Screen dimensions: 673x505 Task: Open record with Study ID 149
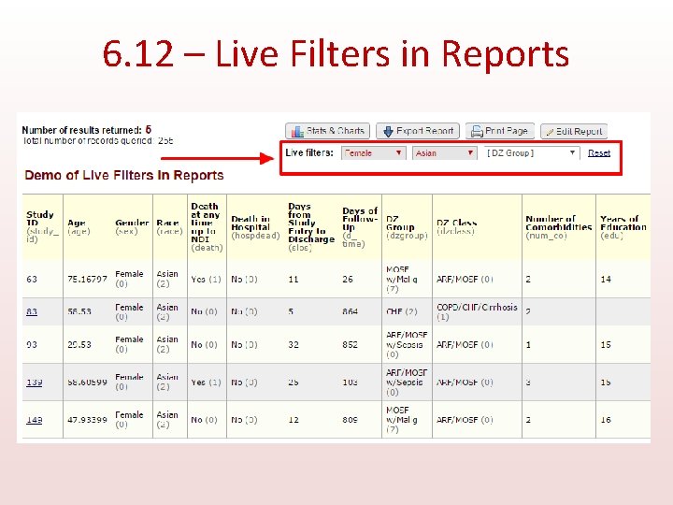[x=35, y=420]
